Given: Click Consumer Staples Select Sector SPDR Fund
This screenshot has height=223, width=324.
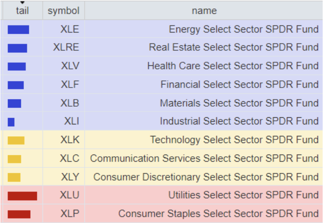Looking at the screenshot, I should pos(218,214).
